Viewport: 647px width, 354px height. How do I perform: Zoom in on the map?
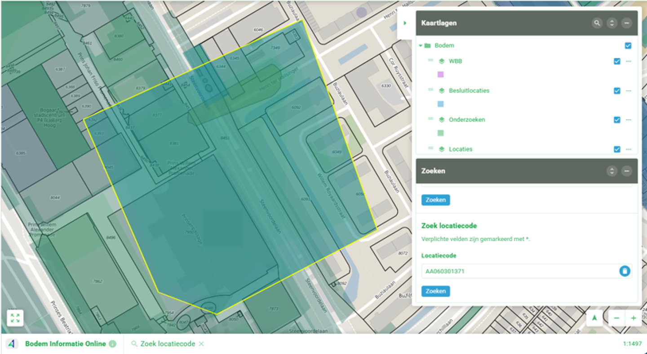coord(634,318)
